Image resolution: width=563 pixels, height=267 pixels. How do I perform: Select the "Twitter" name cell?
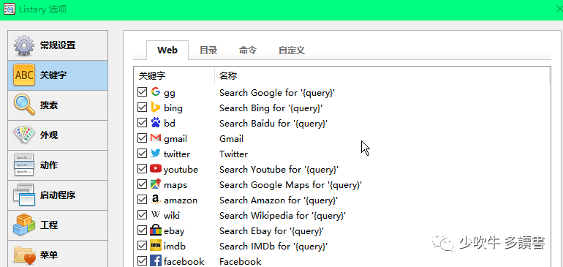233,154
